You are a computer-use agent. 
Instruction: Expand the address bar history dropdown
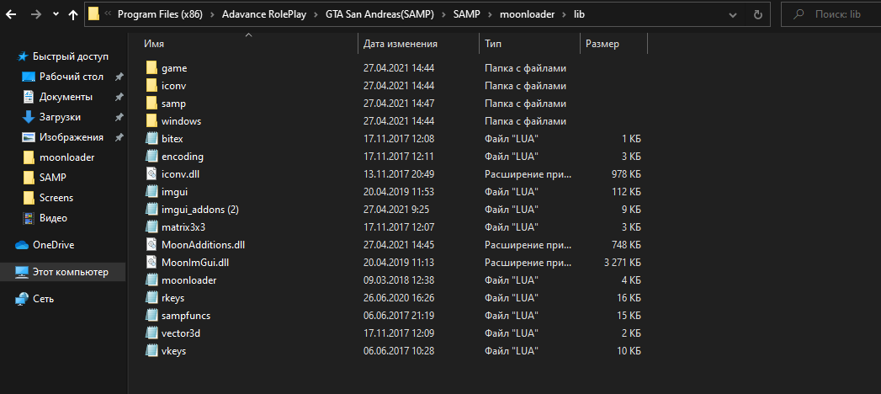click(732, 14)
